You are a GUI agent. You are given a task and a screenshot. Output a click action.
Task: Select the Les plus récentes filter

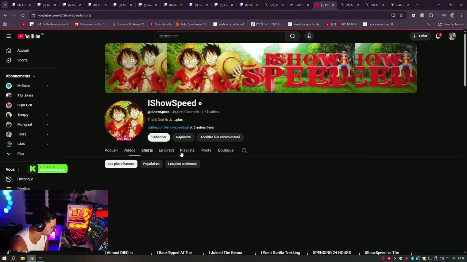point(121,164)
